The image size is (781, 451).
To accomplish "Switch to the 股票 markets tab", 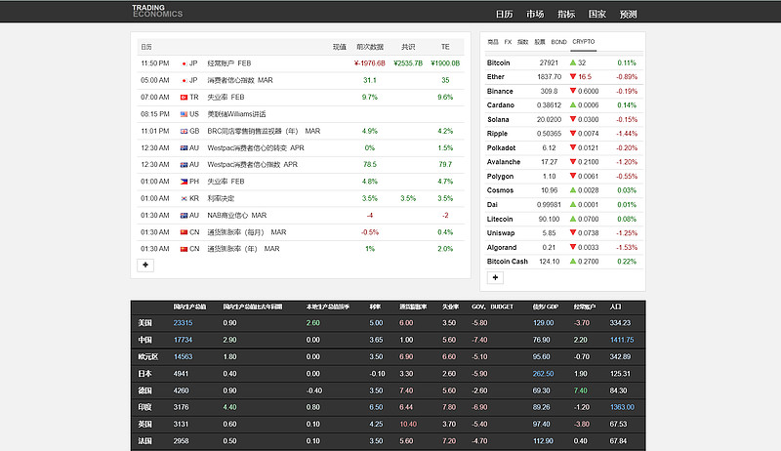I will 540,42.
